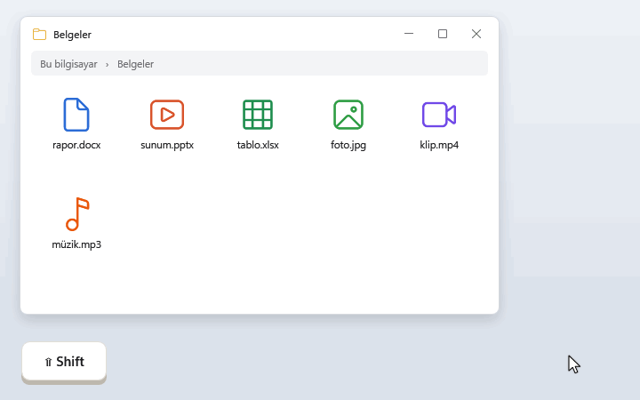Go to Bu bilgisayar in the breadcrumb
The width and height of the screenshot is (640, 400).
pyautogui.click(x=68, y=64)
